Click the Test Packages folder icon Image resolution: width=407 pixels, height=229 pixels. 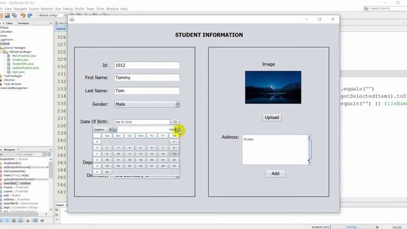click(1, 76)
